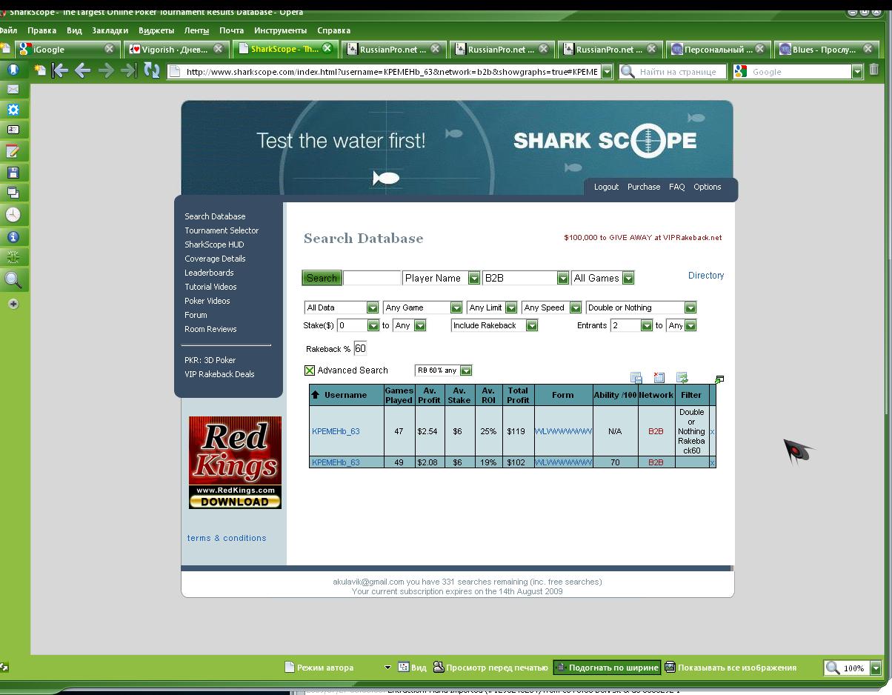The height and width of the screenshot is (695, 892).
Task: Open the Закладки menu
Action: coord(110,30)
